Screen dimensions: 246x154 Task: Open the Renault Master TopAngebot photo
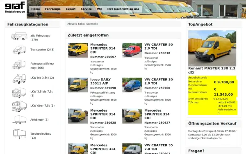coord(212,48)
